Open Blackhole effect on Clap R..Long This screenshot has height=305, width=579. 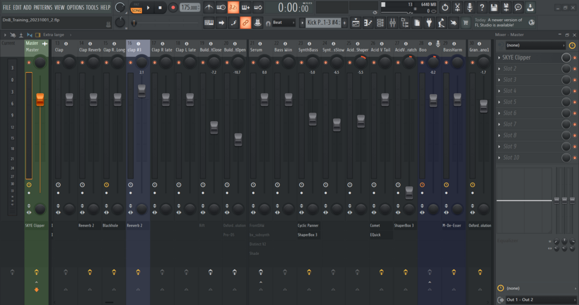(x=113, y=226)
